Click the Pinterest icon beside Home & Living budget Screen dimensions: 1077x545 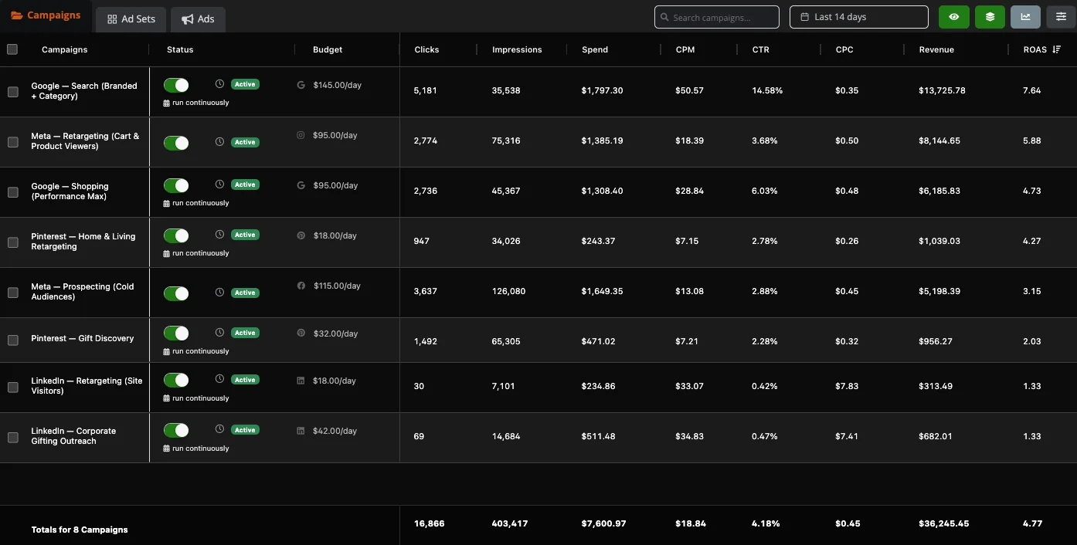[x=301, y=235]
